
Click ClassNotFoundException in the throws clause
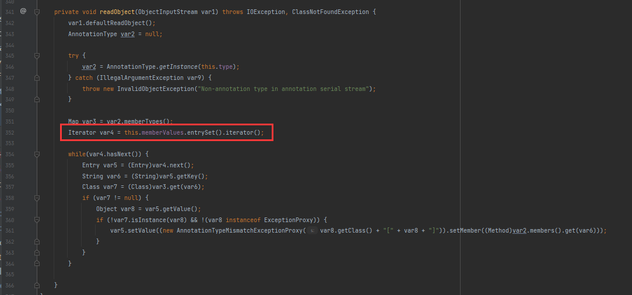(331, 12)
